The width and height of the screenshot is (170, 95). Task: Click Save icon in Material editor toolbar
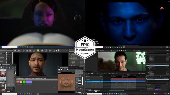pyautogui.click(x=1, y=68)
